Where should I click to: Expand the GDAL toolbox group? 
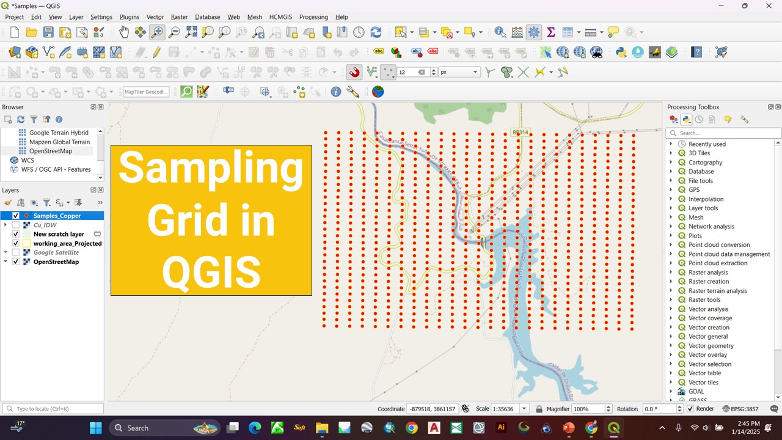coord(671,392)
